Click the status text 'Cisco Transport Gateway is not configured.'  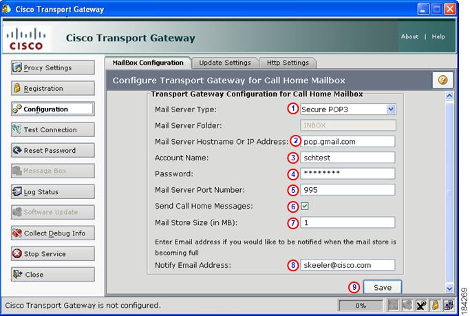83,305
